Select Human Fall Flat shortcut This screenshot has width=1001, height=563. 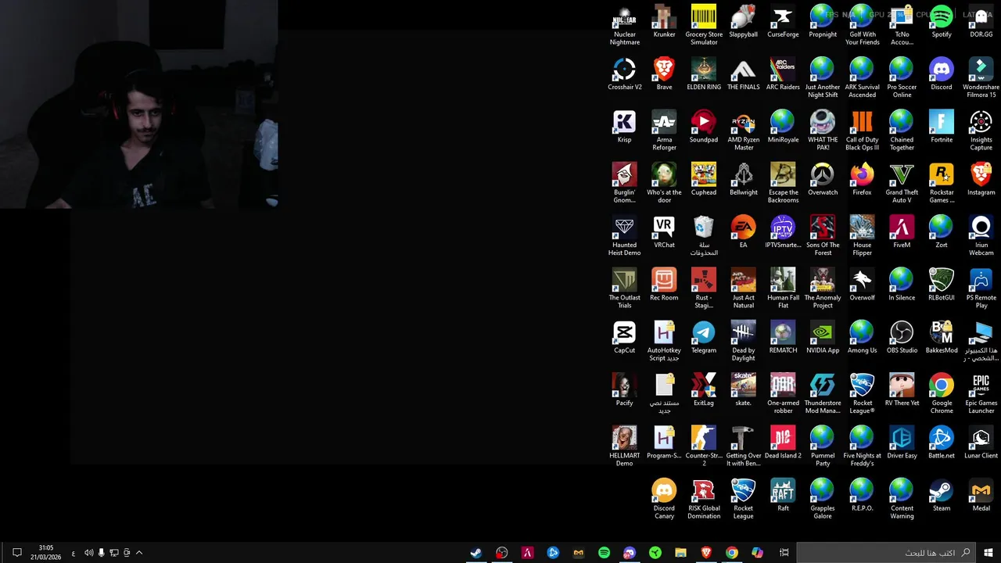(783, 288)
